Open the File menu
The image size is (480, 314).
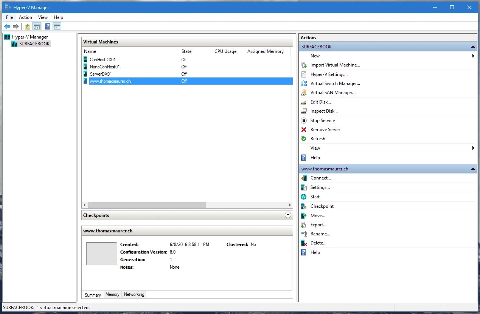[x=9, y=17]
